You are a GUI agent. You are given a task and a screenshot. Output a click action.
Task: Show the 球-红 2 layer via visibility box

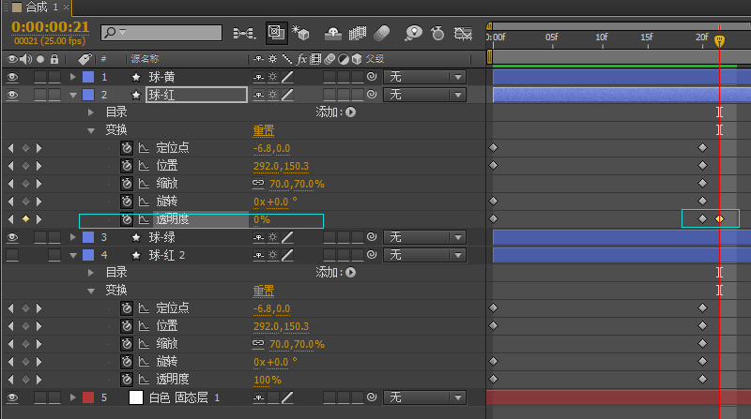tap(12, 255)
